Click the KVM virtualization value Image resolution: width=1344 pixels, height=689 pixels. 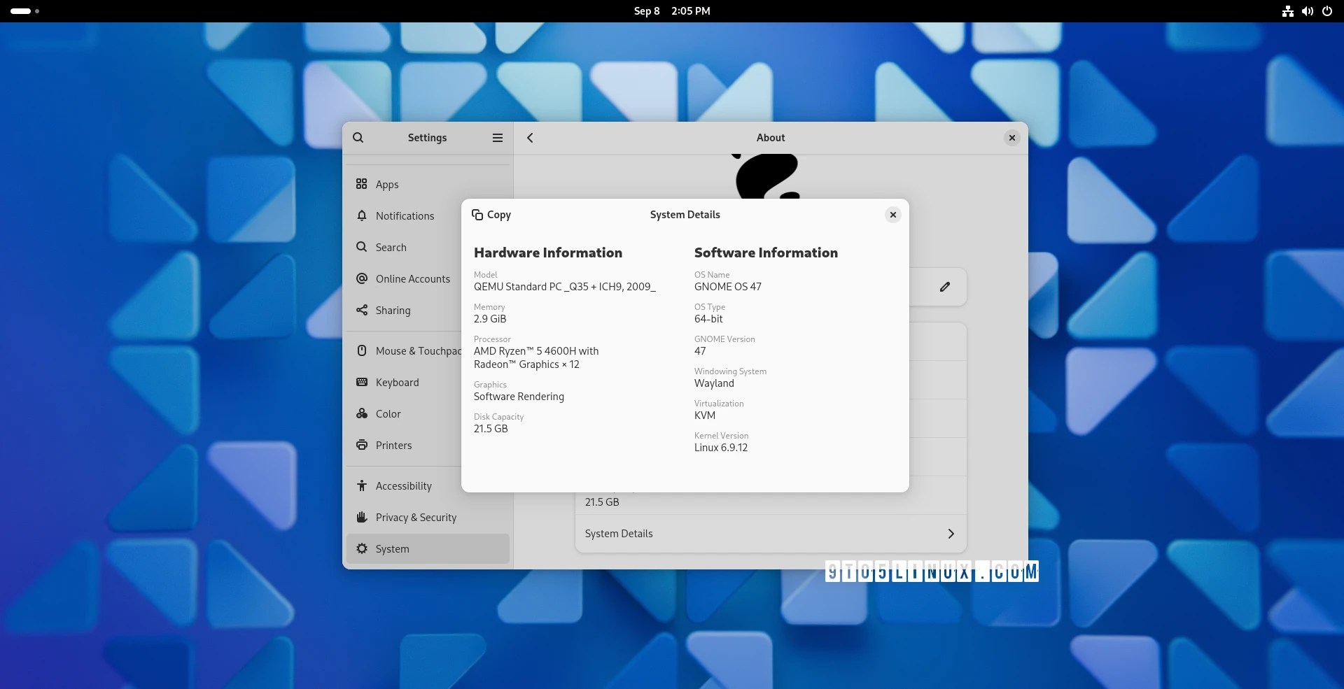(x=705, y=415)
